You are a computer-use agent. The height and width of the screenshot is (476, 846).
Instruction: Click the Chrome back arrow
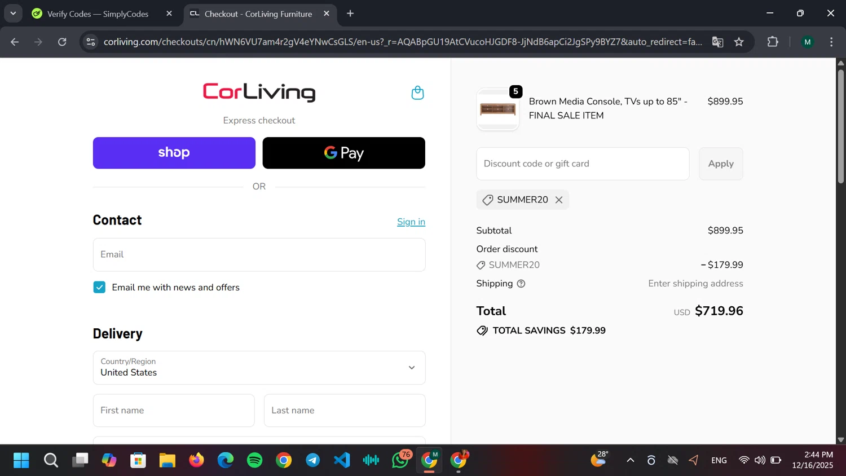(15, 42)
